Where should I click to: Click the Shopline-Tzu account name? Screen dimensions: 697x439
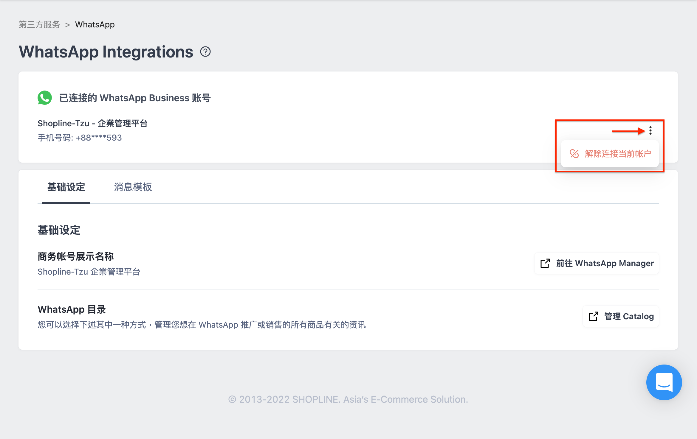click(93, 123)
